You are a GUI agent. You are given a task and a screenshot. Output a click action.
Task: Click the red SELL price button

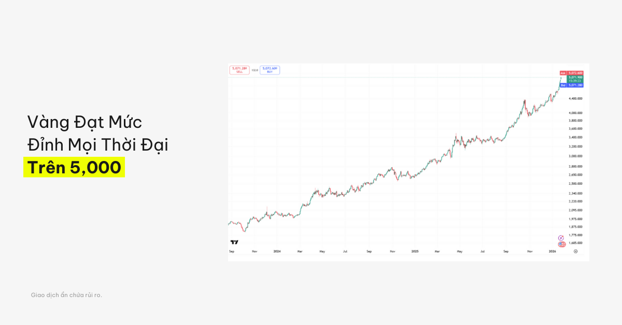coord(239,70)
